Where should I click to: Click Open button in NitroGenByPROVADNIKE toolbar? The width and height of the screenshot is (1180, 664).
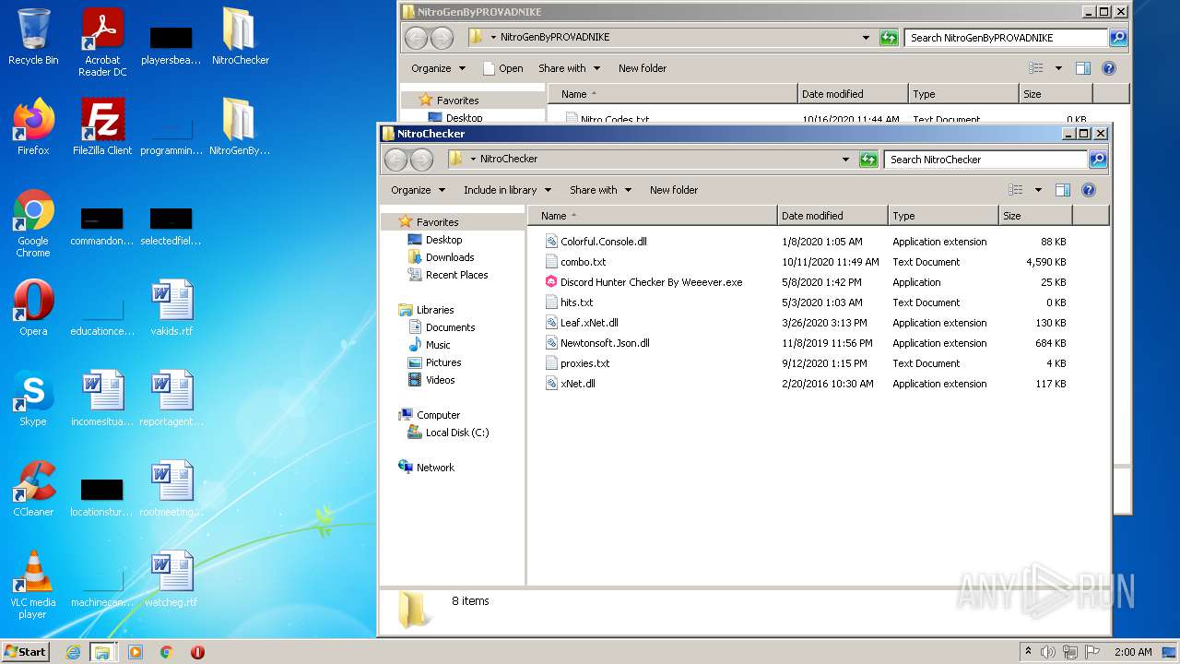(502, 68)
